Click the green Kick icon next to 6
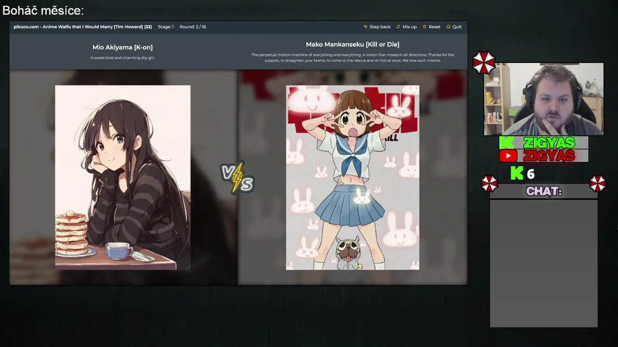The width and height of the screenshot is (618, 347). tap(517, 173)
